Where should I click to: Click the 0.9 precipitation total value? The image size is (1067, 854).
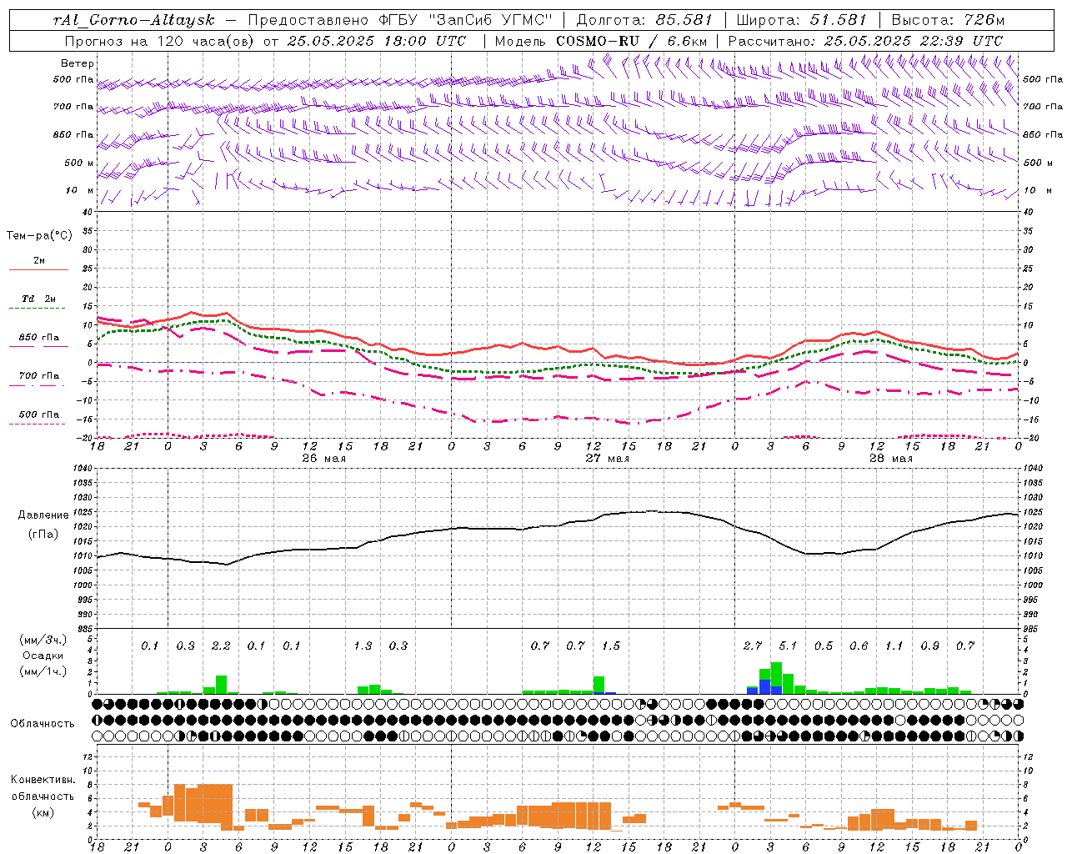coord(929,646)
